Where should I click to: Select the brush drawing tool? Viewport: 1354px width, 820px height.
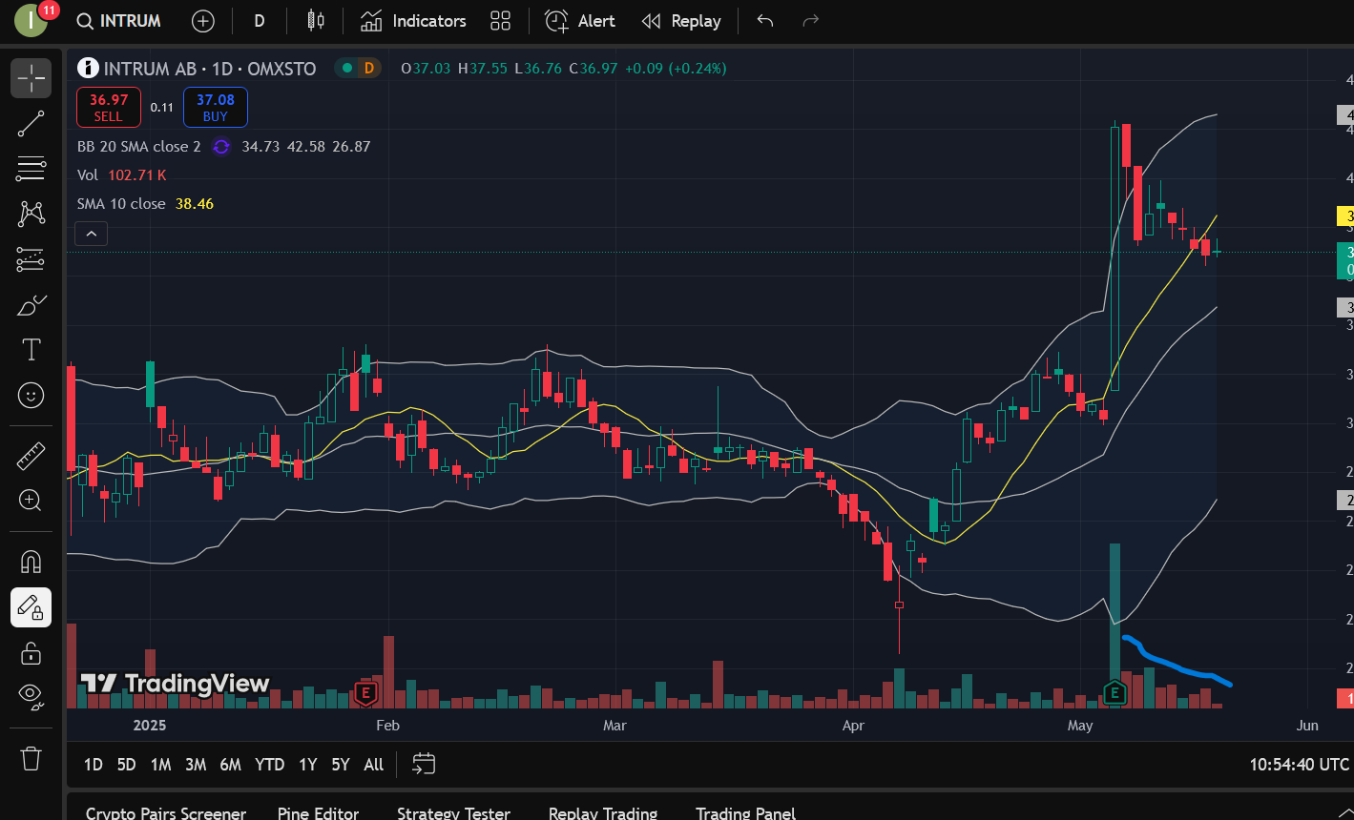coord(31,305)
